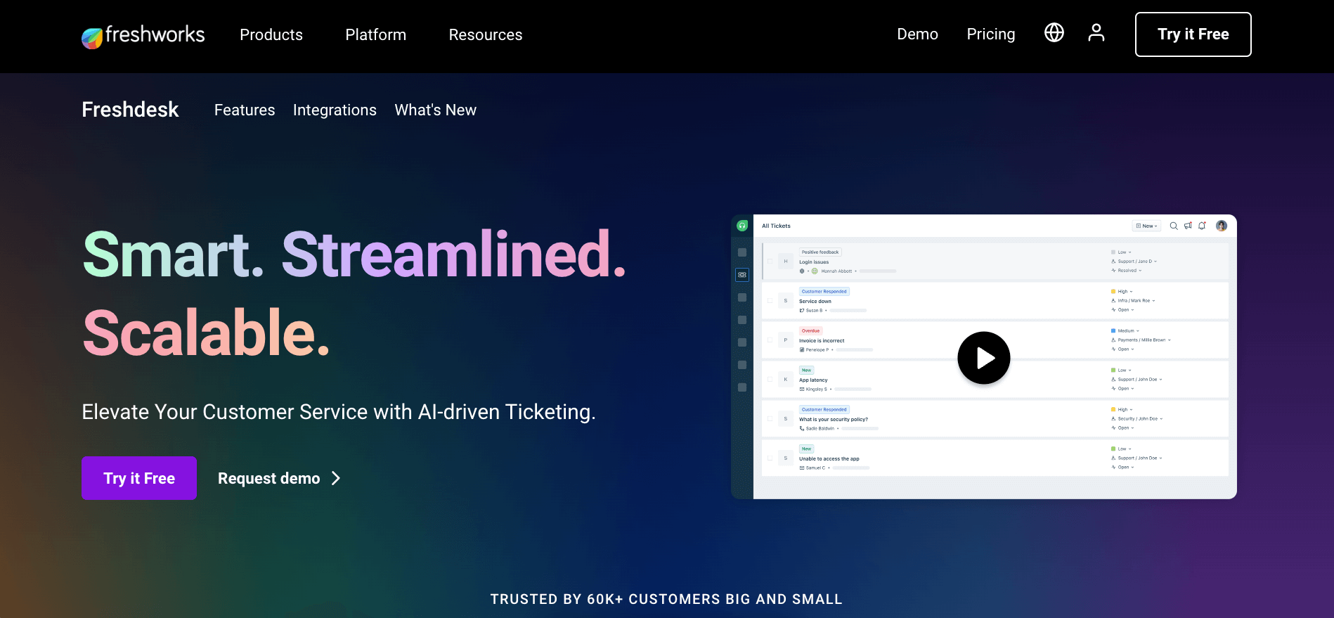Click the Smart. Streamlined. Scalable. headline
The width and height of the screenshot is (1334, 618).
point(354,293)
